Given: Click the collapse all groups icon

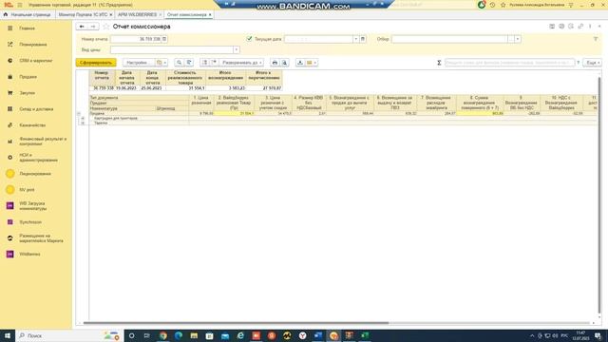Looking at the screenshot, I should pyautogui.click(x=205, y=63).
